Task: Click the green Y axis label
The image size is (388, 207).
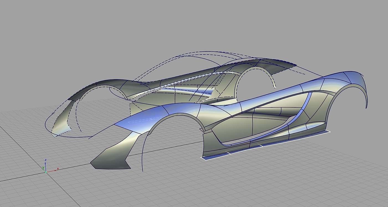Action: tap(43, 168)
